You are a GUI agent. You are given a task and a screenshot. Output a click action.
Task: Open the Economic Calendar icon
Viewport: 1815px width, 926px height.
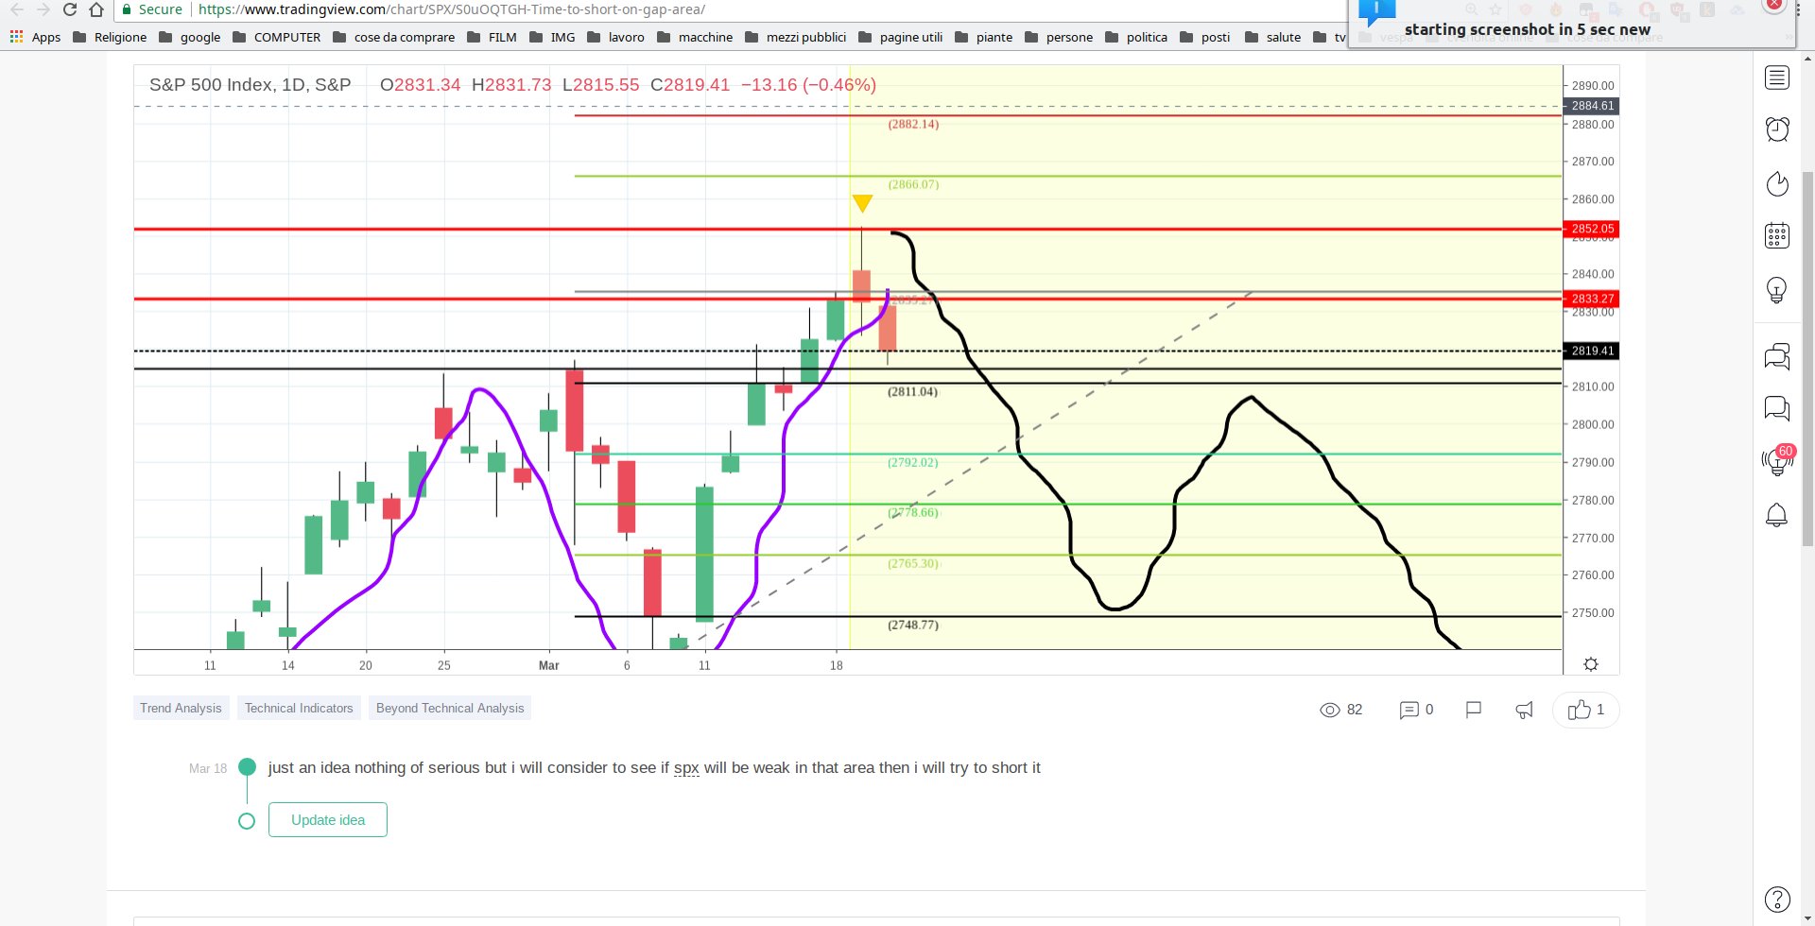click(1777, 235)
